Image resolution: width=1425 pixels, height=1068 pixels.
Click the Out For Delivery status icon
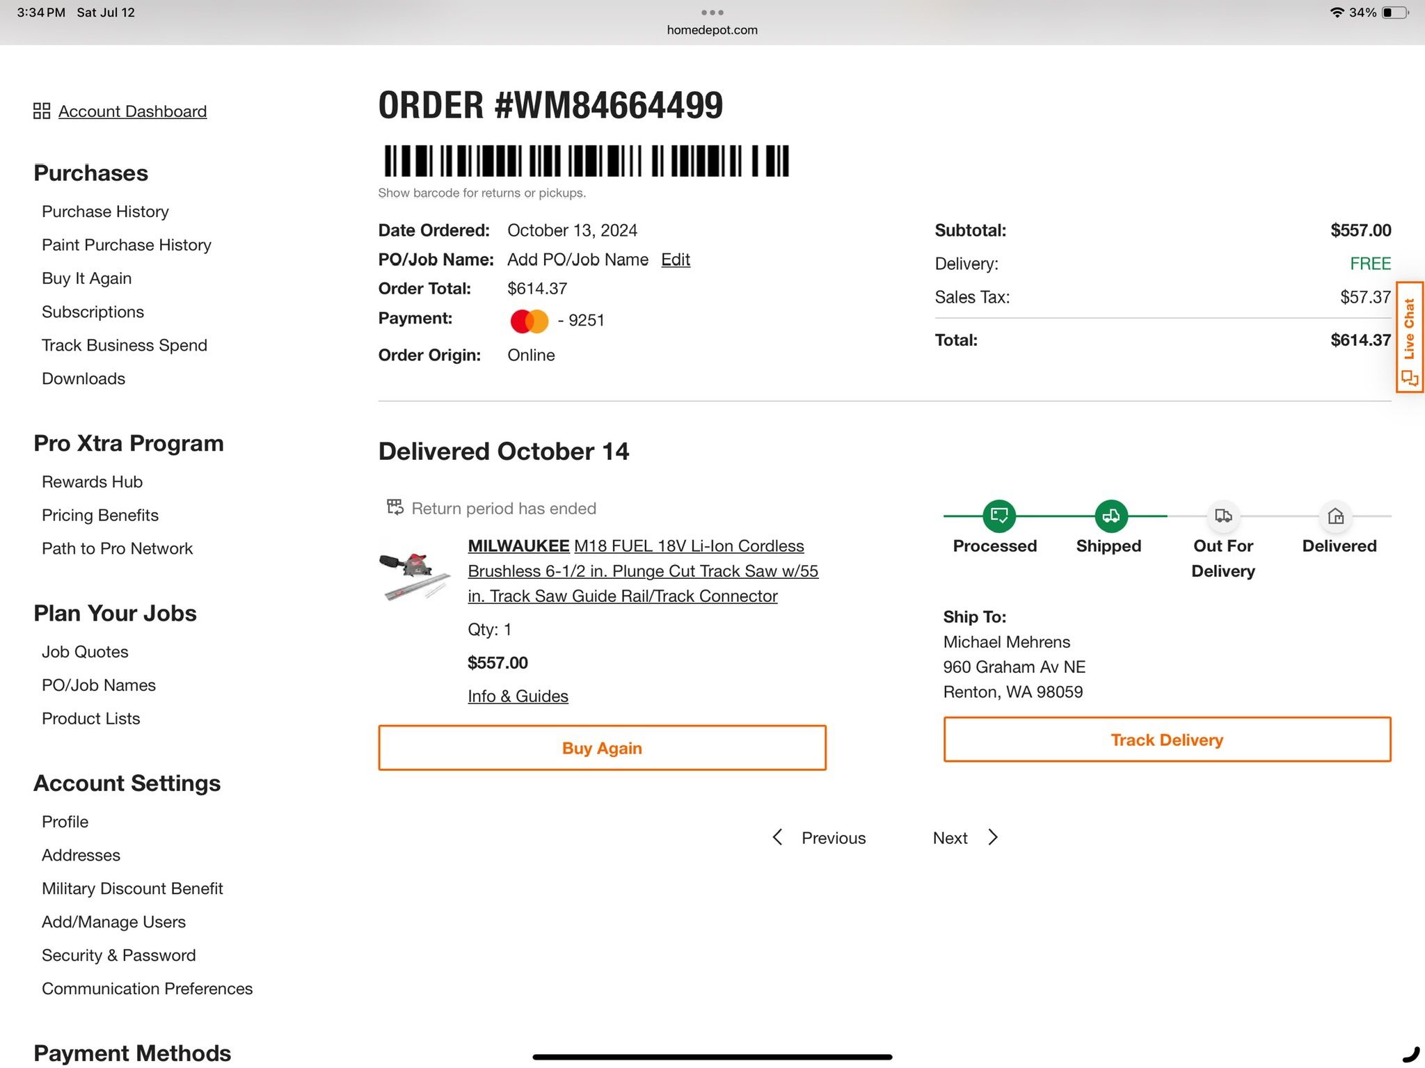pyautogui.click(x=1223, y=516)
